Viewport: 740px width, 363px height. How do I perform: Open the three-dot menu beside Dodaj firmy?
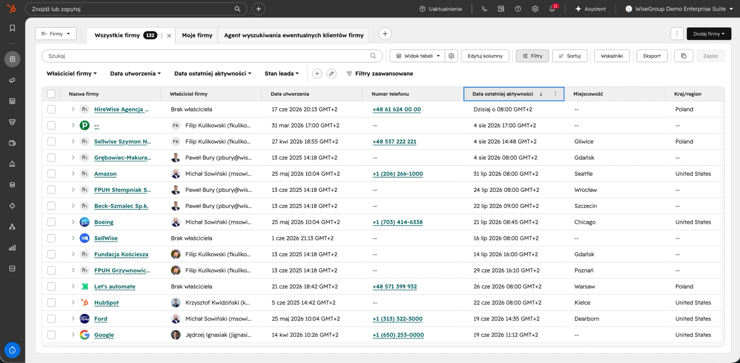677,34
